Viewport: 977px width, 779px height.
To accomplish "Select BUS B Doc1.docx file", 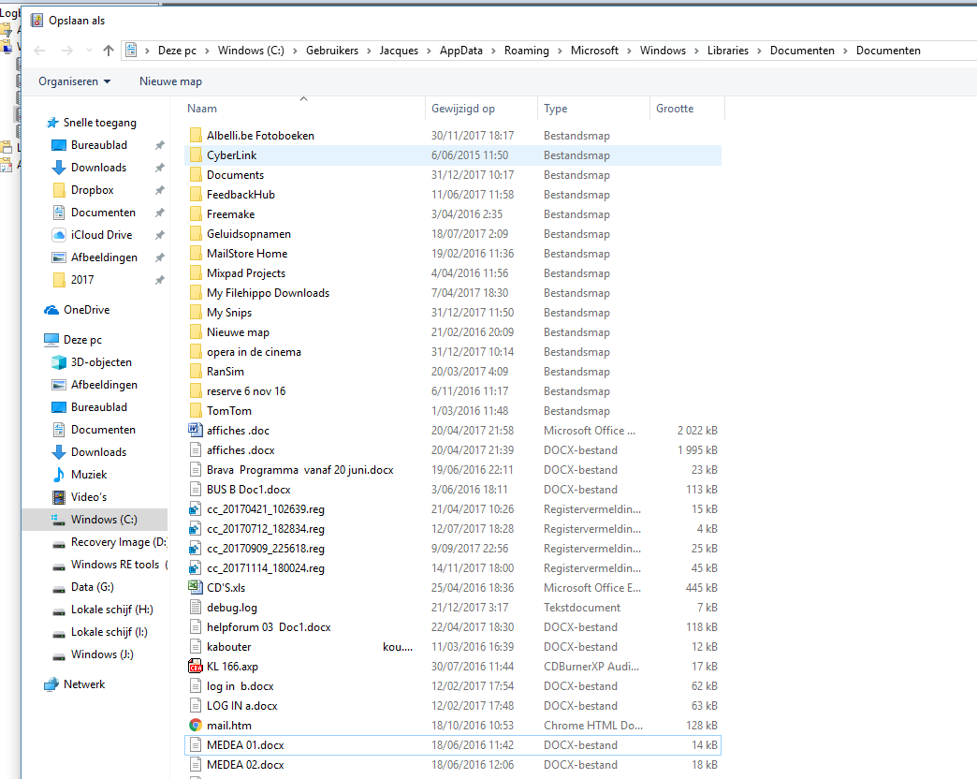I will pos(453,489).
